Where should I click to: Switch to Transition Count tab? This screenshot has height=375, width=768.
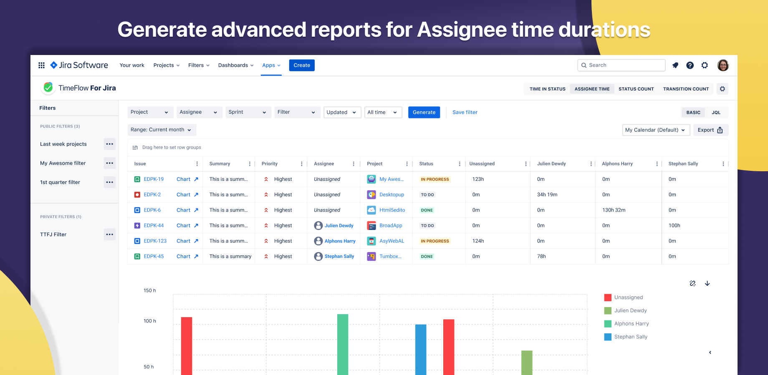click(686, 89)
